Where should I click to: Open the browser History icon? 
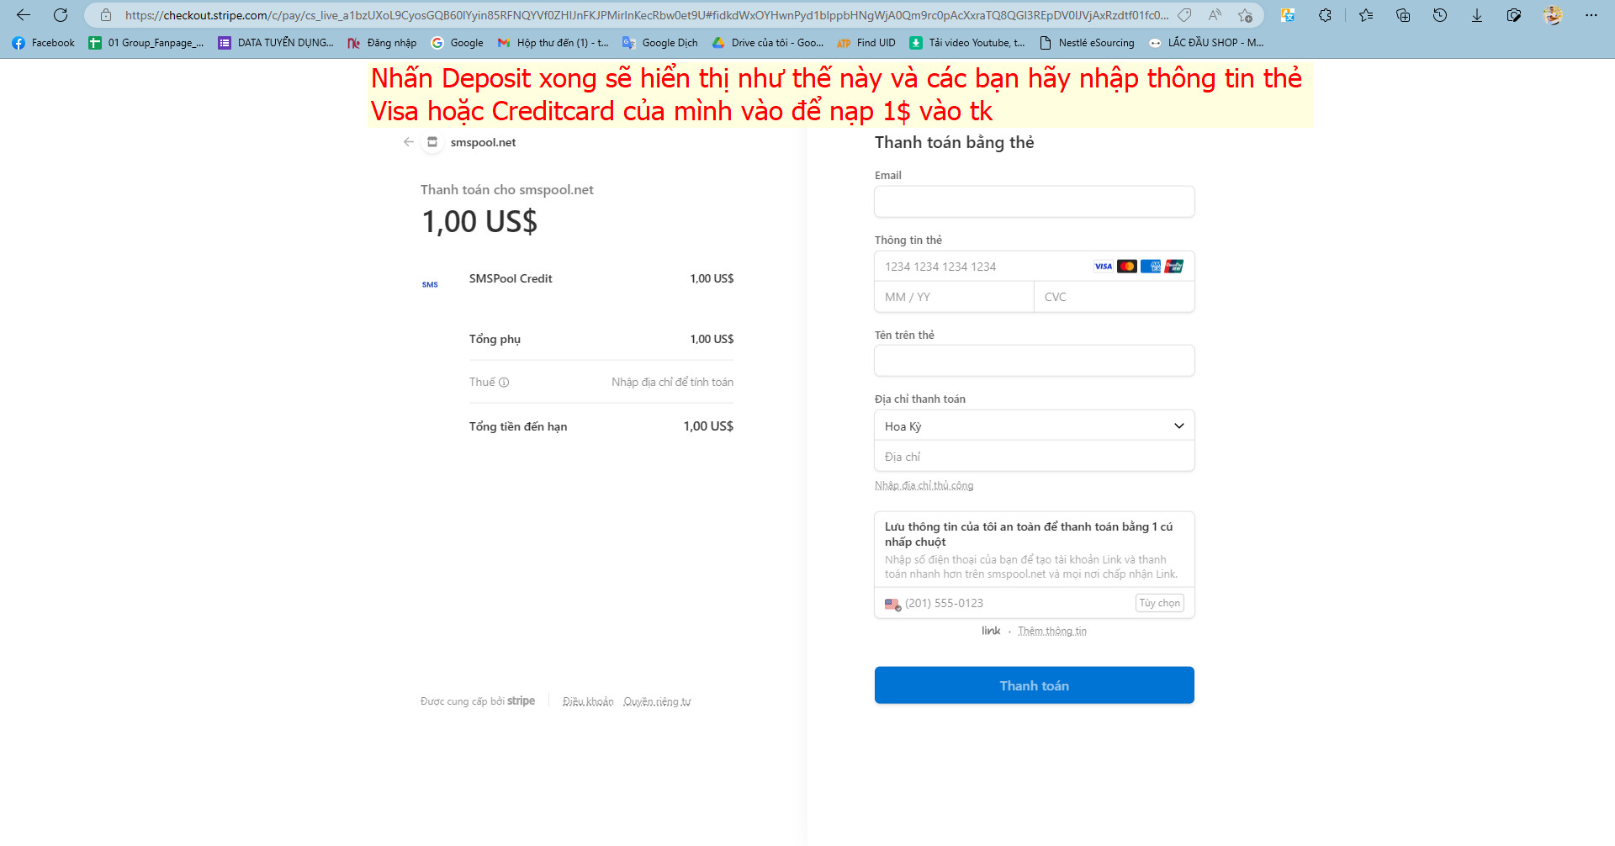(1439, 15)
